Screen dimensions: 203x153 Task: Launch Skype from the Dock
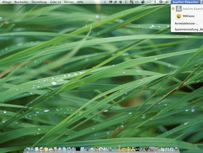(x=64, y=149)
